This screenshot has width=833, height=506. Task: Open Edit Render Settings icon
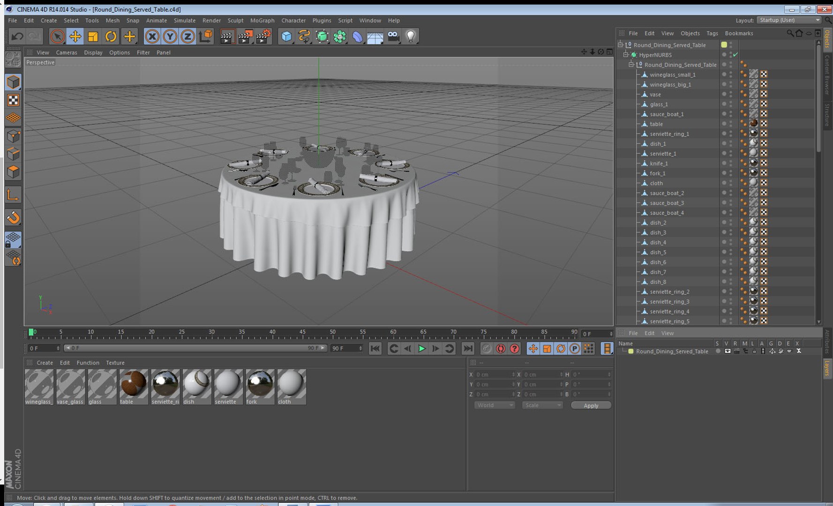click(264, 36)
